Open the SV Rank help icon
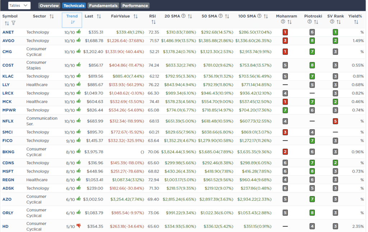This screenshot has width=368, height=232. coord(331,21)
